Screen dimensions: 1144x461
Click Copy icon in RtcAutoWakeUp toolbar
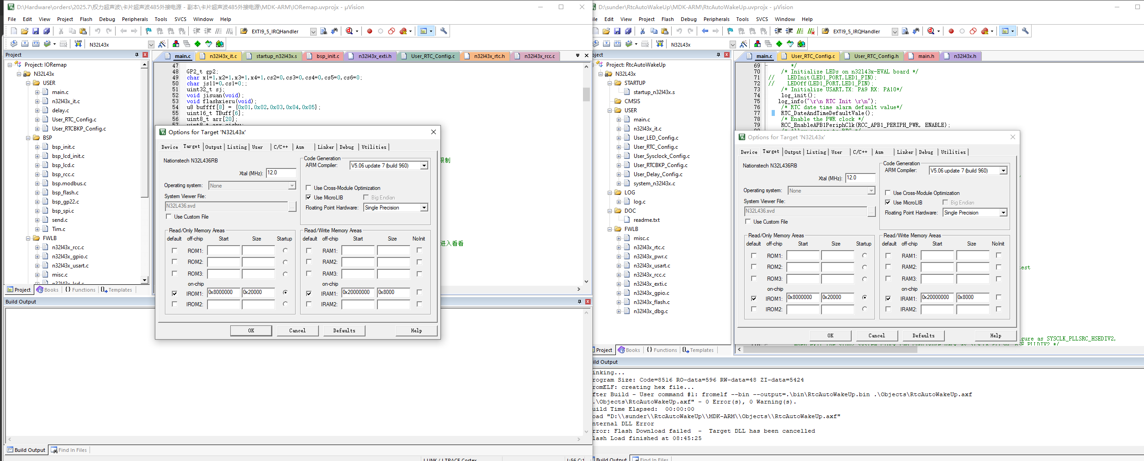click(x=654, y=31)
